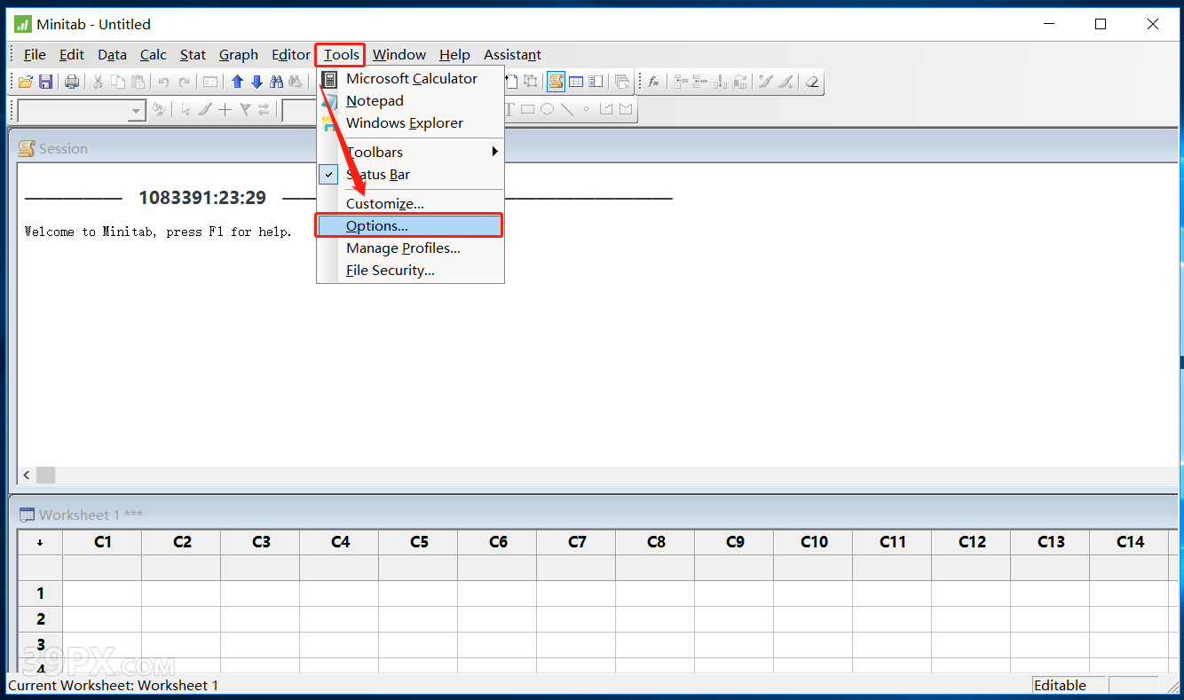Click the Tools menu bar item
This screenshot has height=700, width=1184.
(341, 54)
